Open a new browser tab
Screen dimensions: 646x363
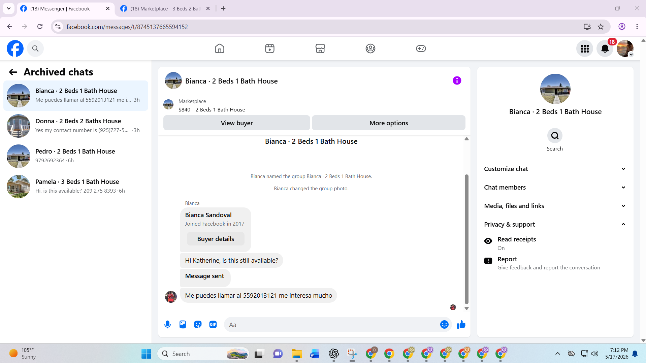pyautogui.click(x=223, y=8)
